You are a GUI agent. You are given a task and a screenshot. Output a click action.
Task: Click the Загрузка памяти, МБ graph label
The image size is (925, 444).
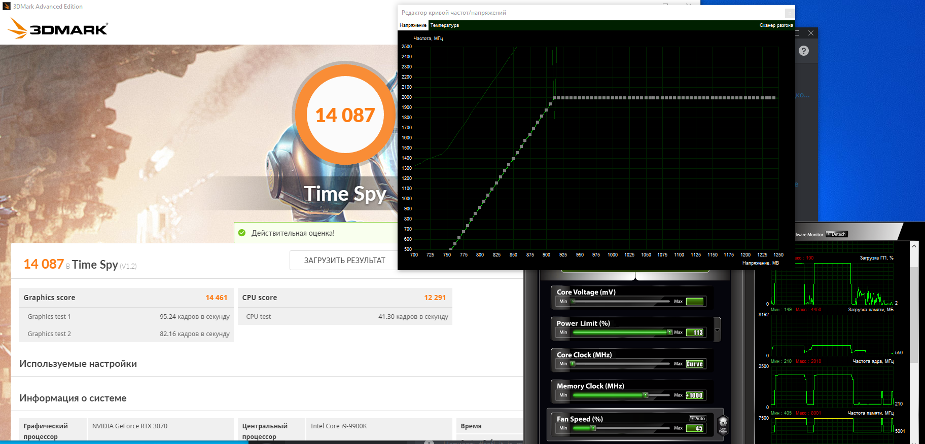coord(871,310)
